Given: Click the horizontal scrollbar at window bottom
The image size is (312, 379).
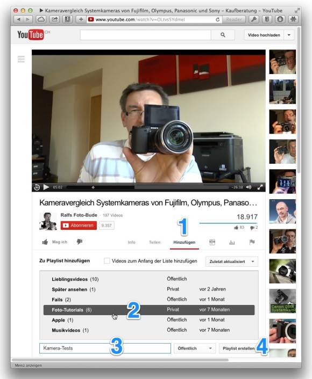Looking at the screenshot, I should 120,360.
